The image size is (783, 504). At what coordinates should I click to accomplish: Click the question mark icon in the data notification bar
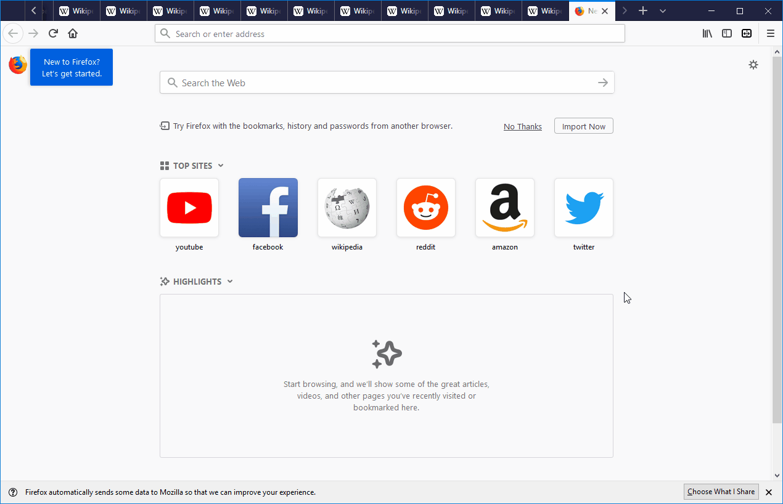[13, 492]
